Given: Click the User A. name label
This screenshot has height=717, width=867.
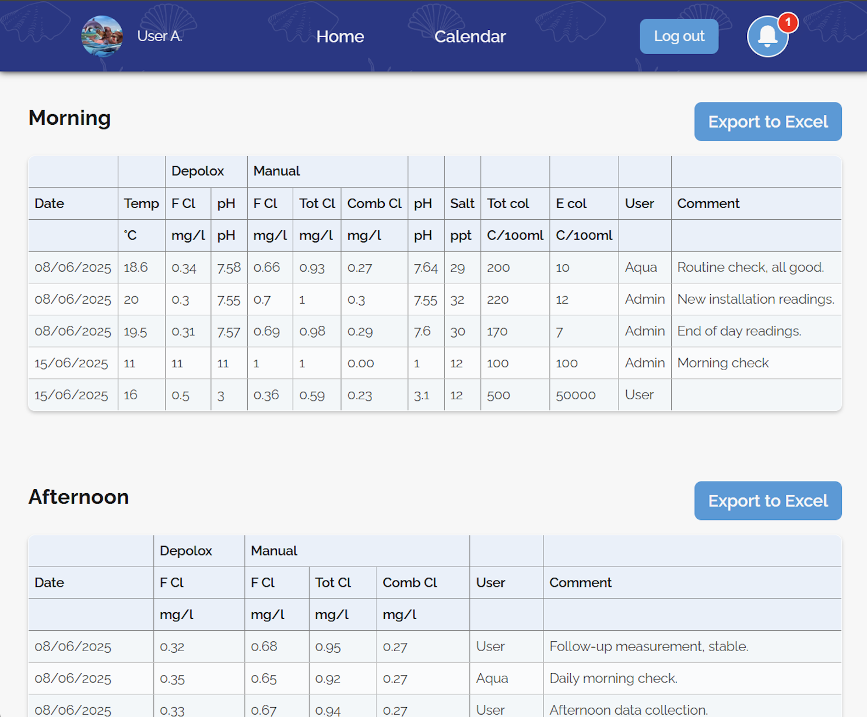Looking at the screenshot, I should 160,36.
